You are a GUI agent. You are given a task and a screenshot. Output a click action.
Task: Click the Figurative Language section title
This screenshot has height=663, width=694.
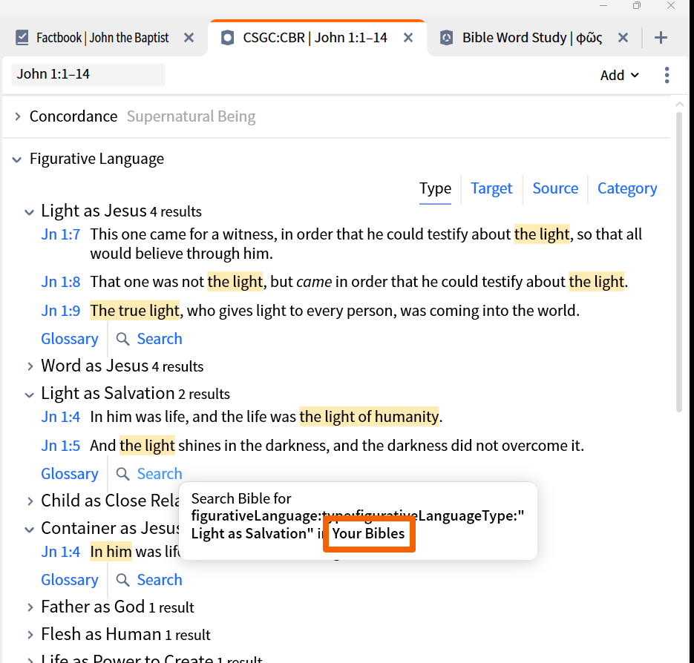[x=96, y=159]
